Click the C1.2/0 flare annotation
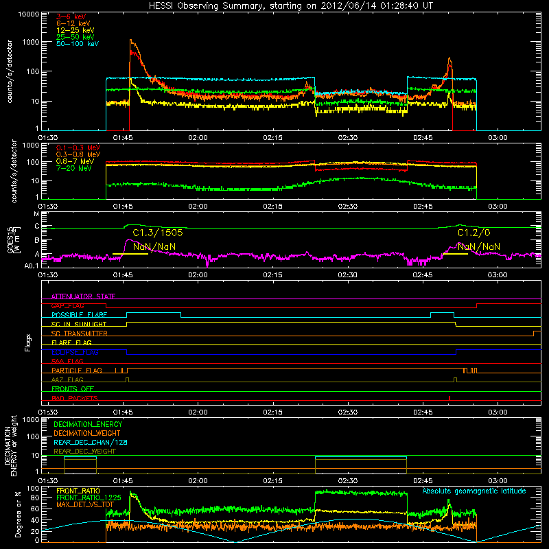 click(x=474, y=233)
